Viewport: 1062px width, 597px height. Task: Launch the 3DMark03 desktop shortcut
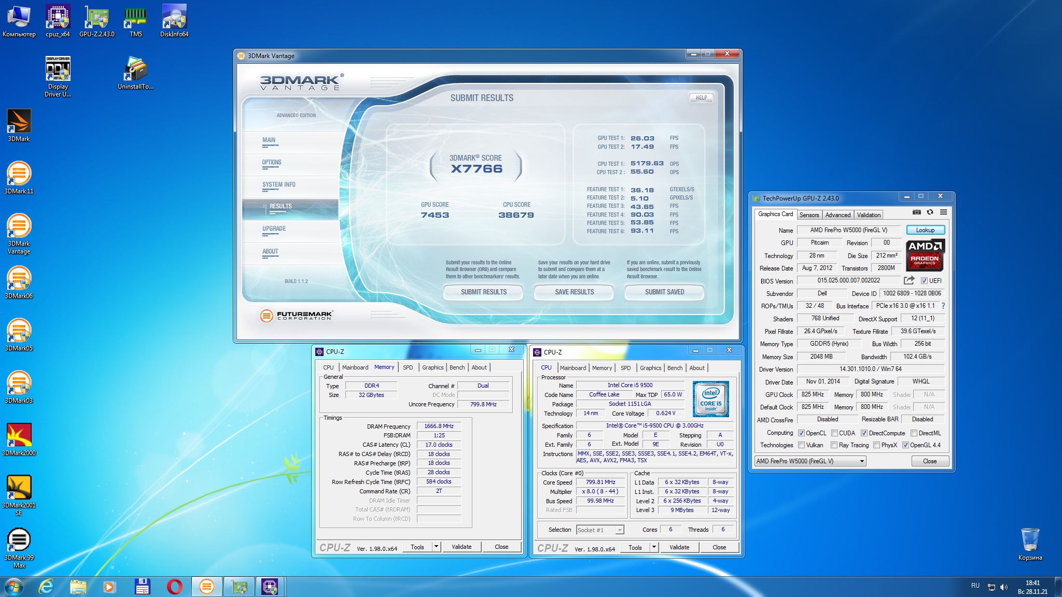tap(19, 387)
